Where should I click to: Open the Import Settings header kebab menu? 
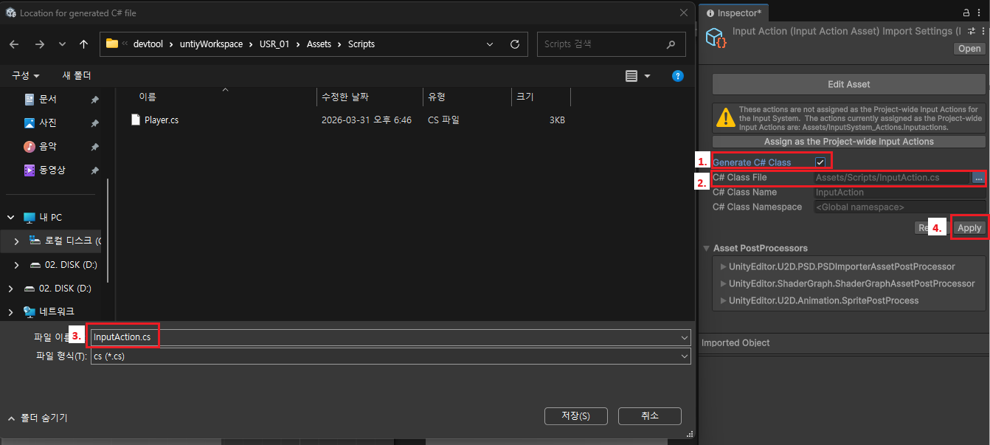pyautogui.click(x=982, y=32)
